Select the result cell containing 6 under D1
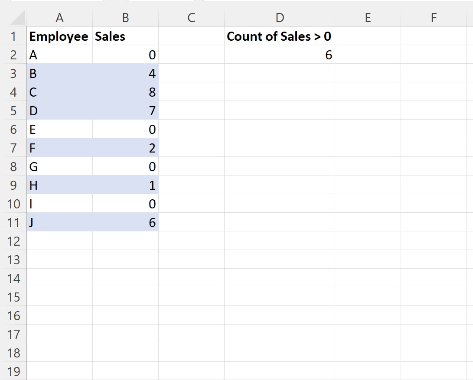Screen dimensions: 473x380 coord(280,55)
